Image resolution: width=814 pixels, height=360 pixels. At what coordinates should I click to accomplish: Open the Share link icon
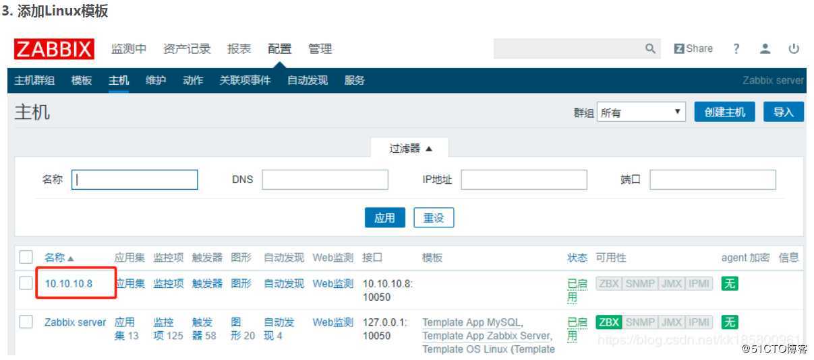(693, 48)
